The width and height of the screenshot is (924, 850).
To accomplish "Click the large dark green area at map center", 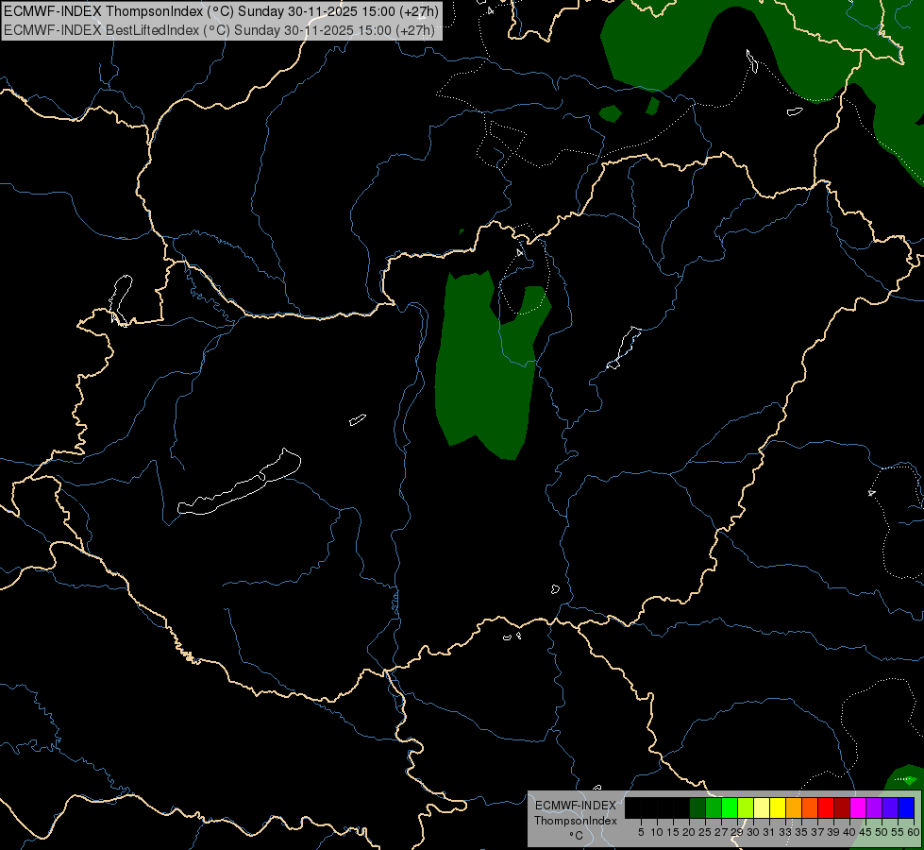I will point(483,378).
